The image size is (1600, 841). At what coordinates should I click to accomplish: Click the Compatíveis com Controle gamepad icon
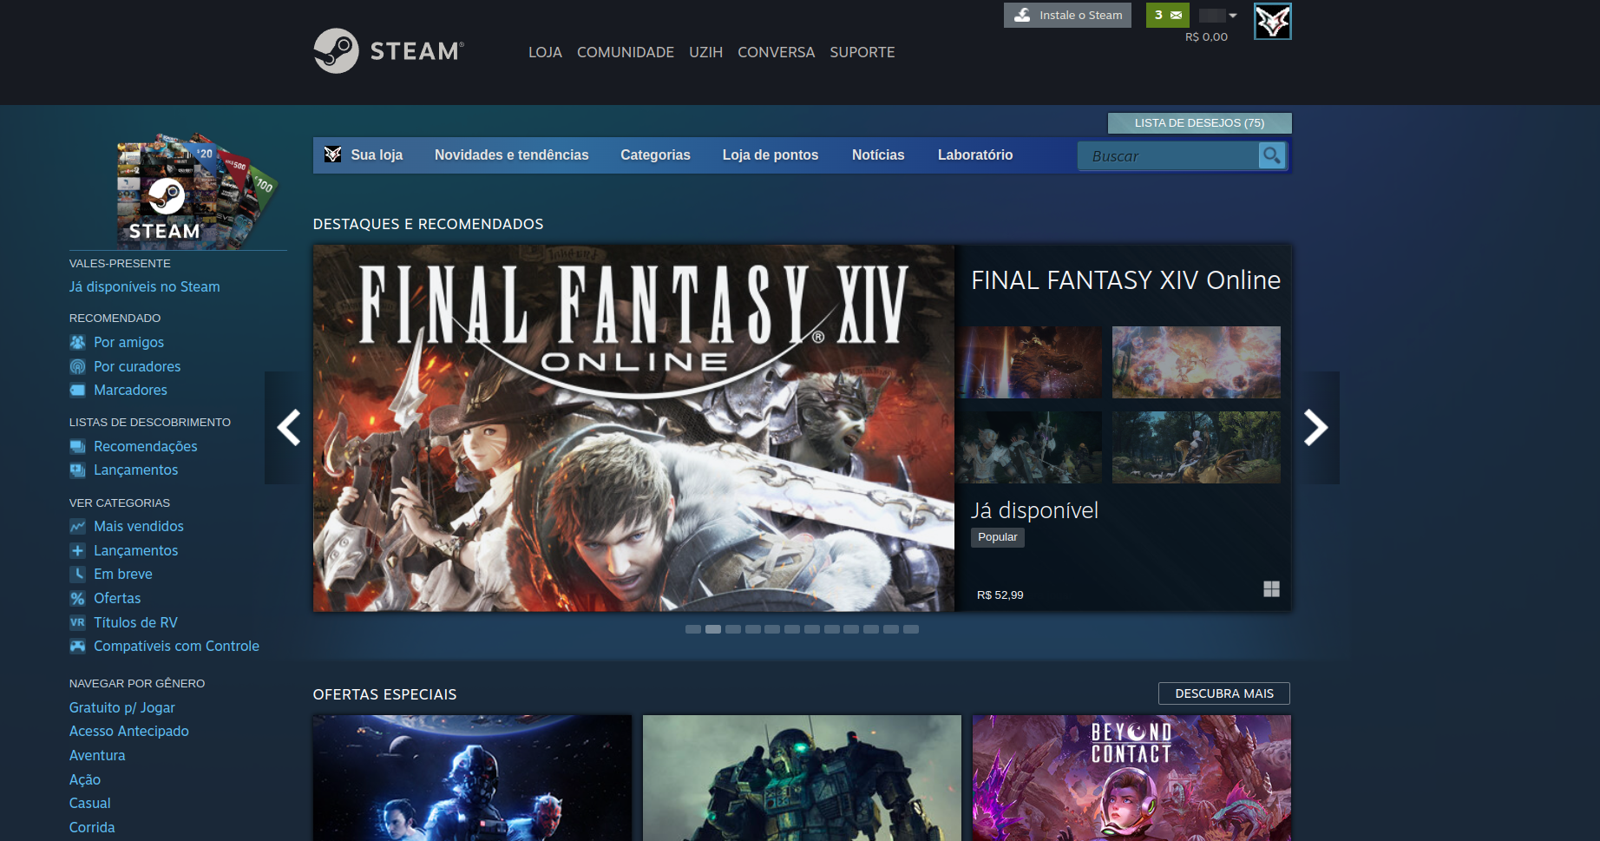78,647
